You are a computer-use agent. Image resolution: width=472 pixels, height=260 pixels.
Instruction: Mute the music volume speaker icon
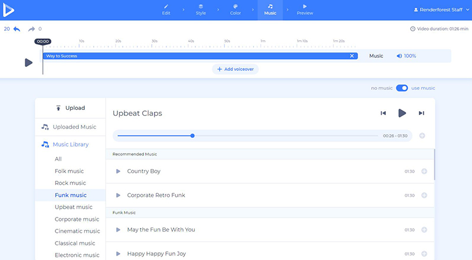pos(399,56)
